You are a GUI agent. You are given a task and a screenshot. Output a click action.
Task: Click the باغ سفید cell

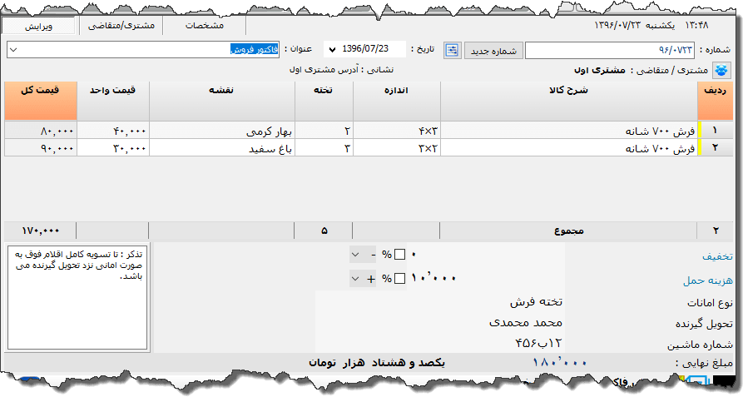coord(222,148)
